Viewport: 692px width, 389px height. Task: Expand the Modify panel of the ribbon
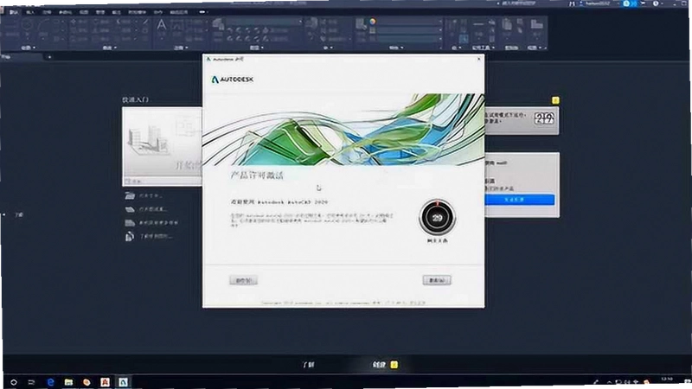(x=109, y=48)
